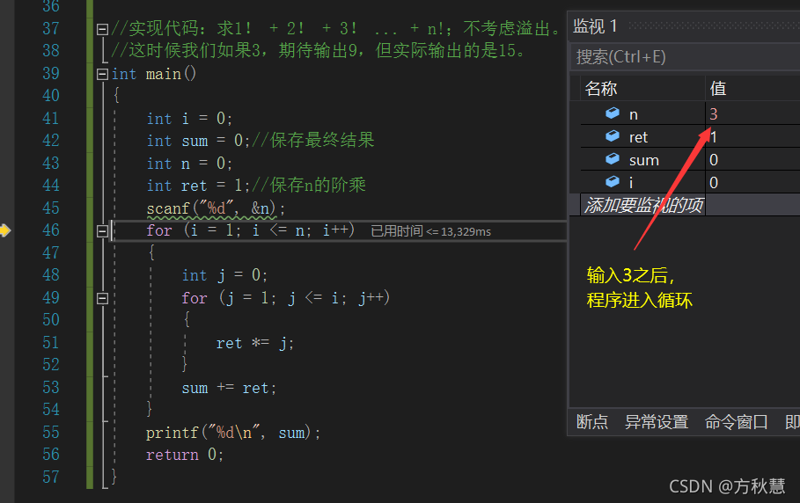Switch to the 命令窗口 tab

point(737,422)
